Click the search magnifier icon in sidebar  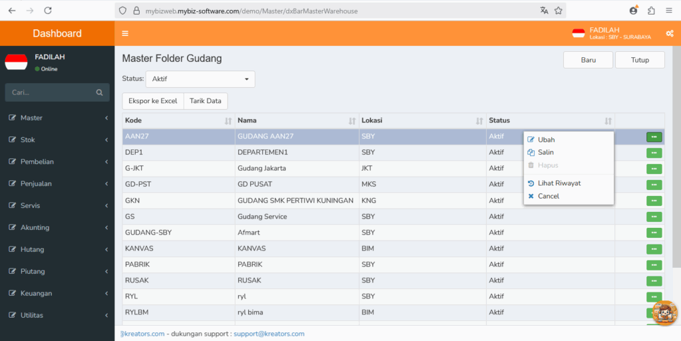tap(100, 92)
